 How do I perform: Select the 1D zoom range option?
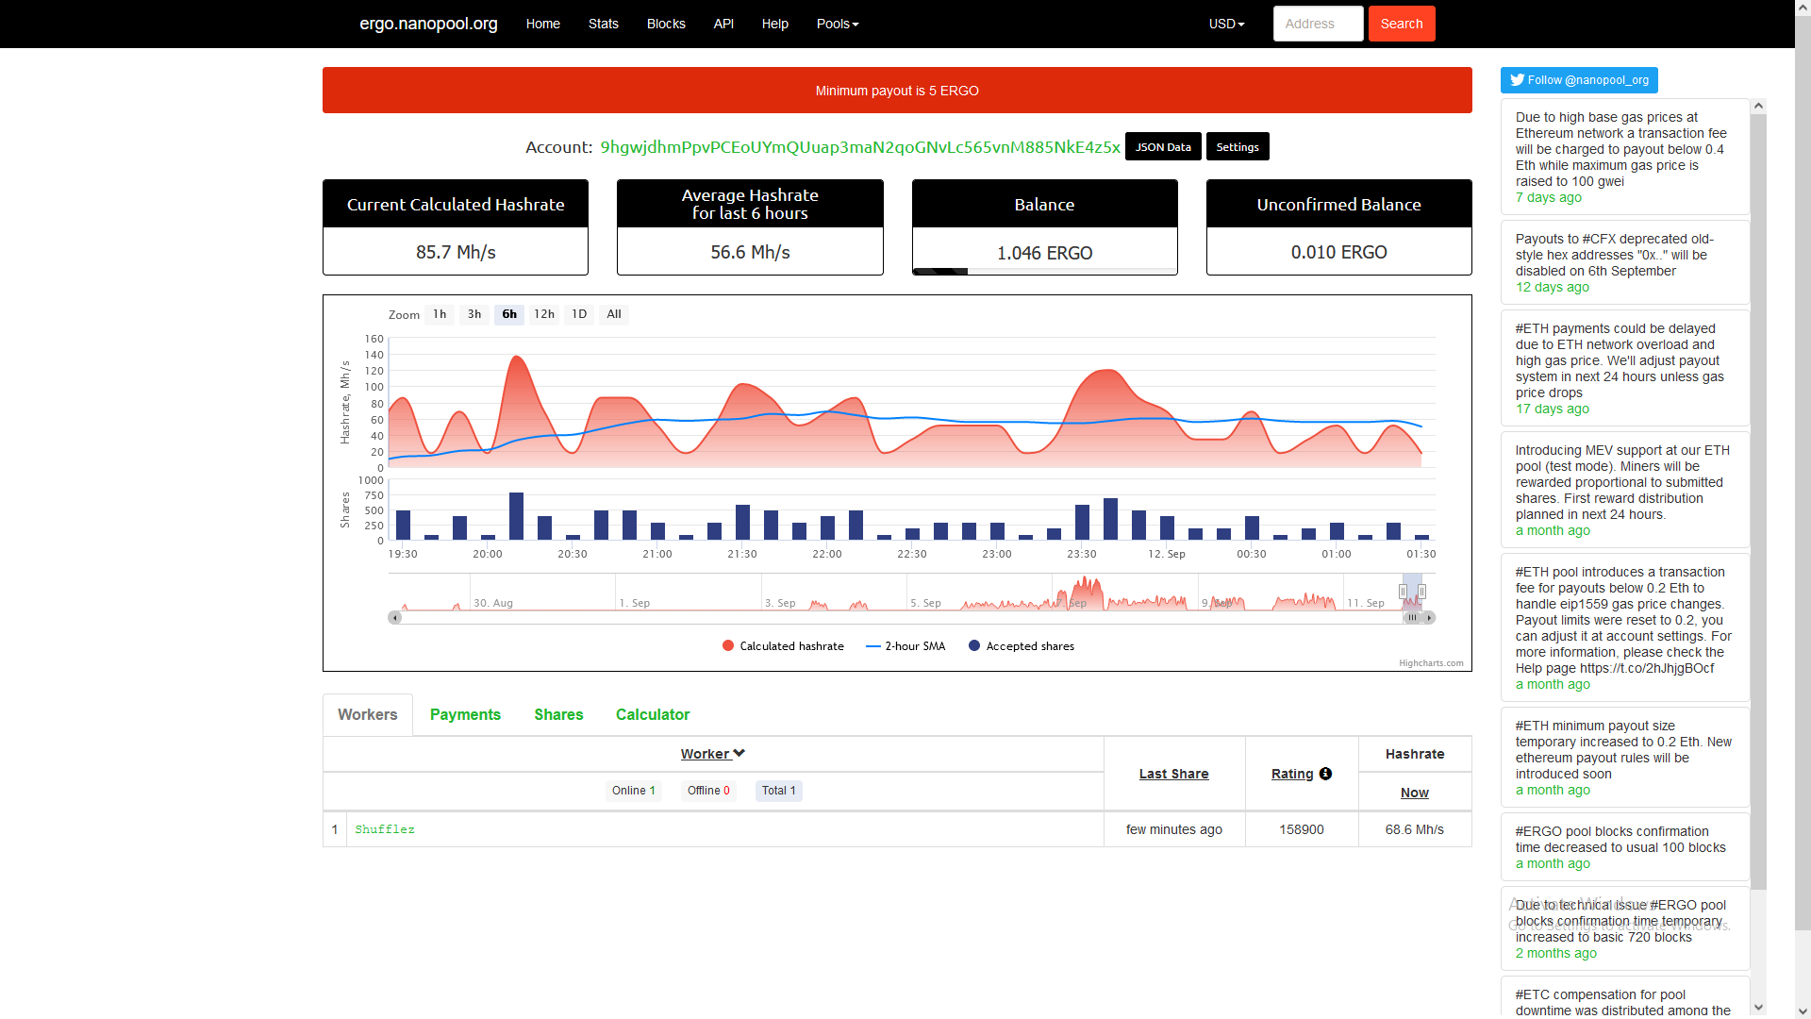point(579,314)
